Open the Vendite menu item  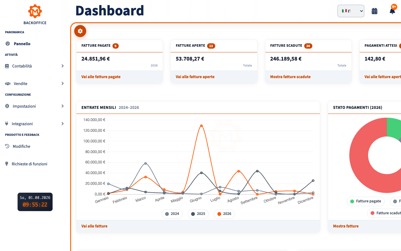(x=34, y=84)
